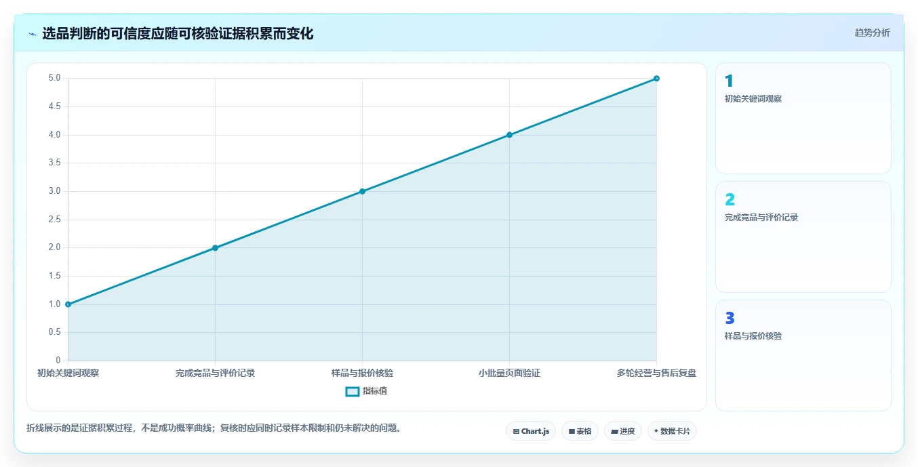This screenshot has width=918, height=467.
Task: Select the 数据卡片 pill button
Action: coord(672,431)
